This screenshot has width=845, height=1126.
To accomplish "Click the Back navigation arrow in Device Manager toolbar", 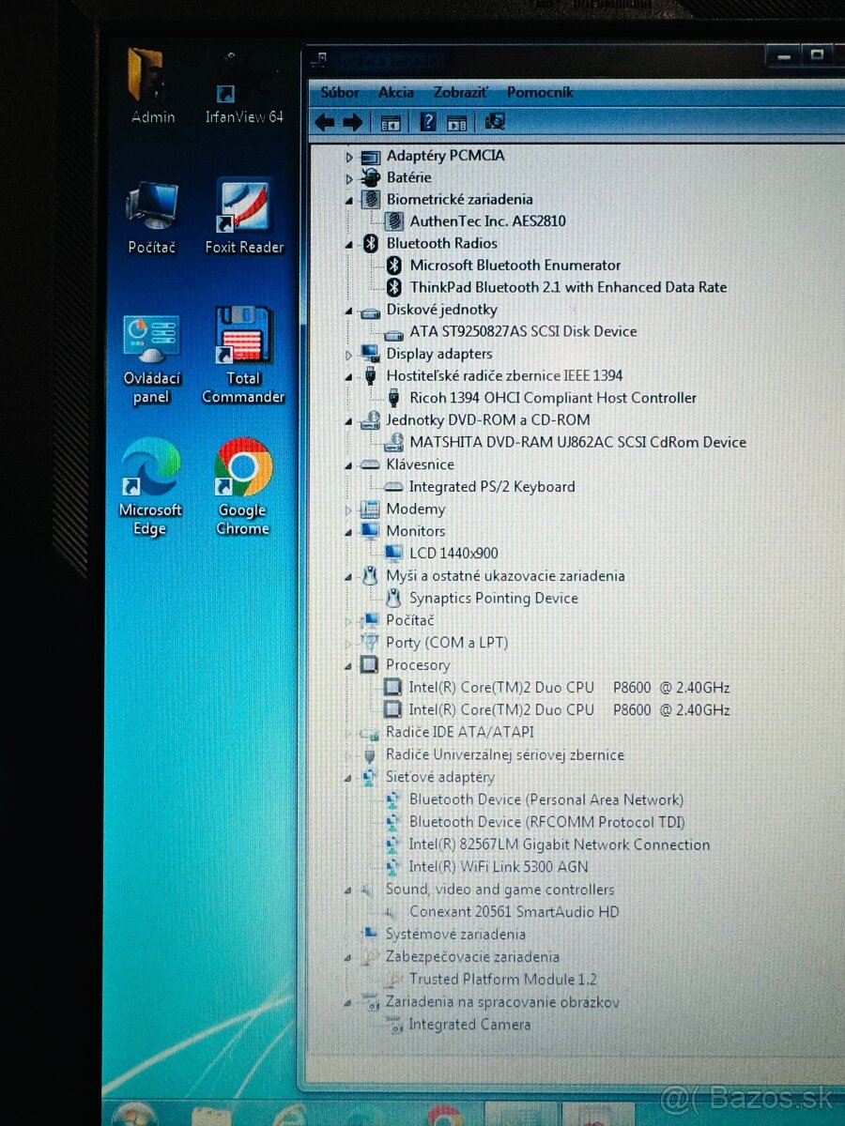I will pos(324,121).
